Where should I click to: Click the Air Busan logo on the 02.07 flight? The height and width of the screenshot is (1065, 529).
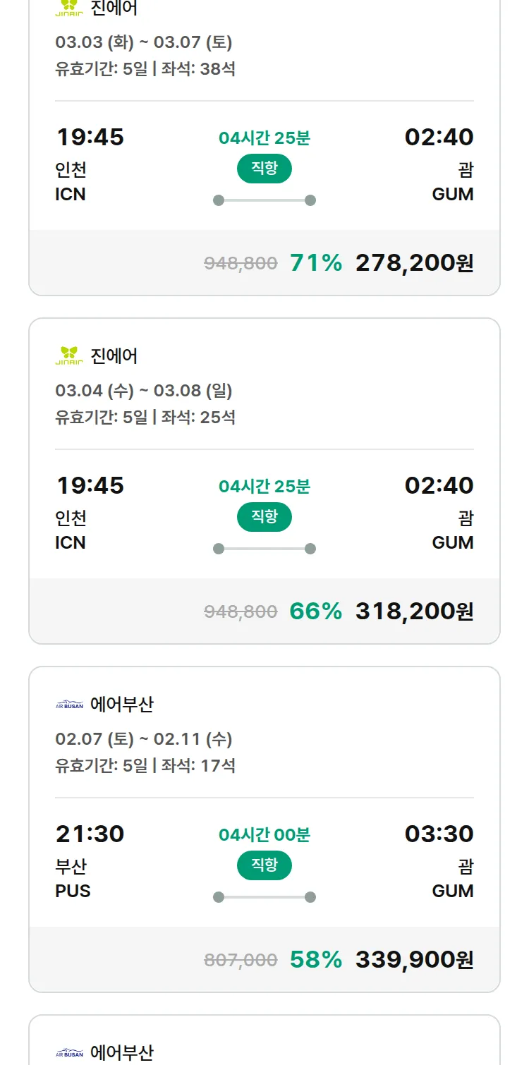pyautogui.click(x=69, y=704)
